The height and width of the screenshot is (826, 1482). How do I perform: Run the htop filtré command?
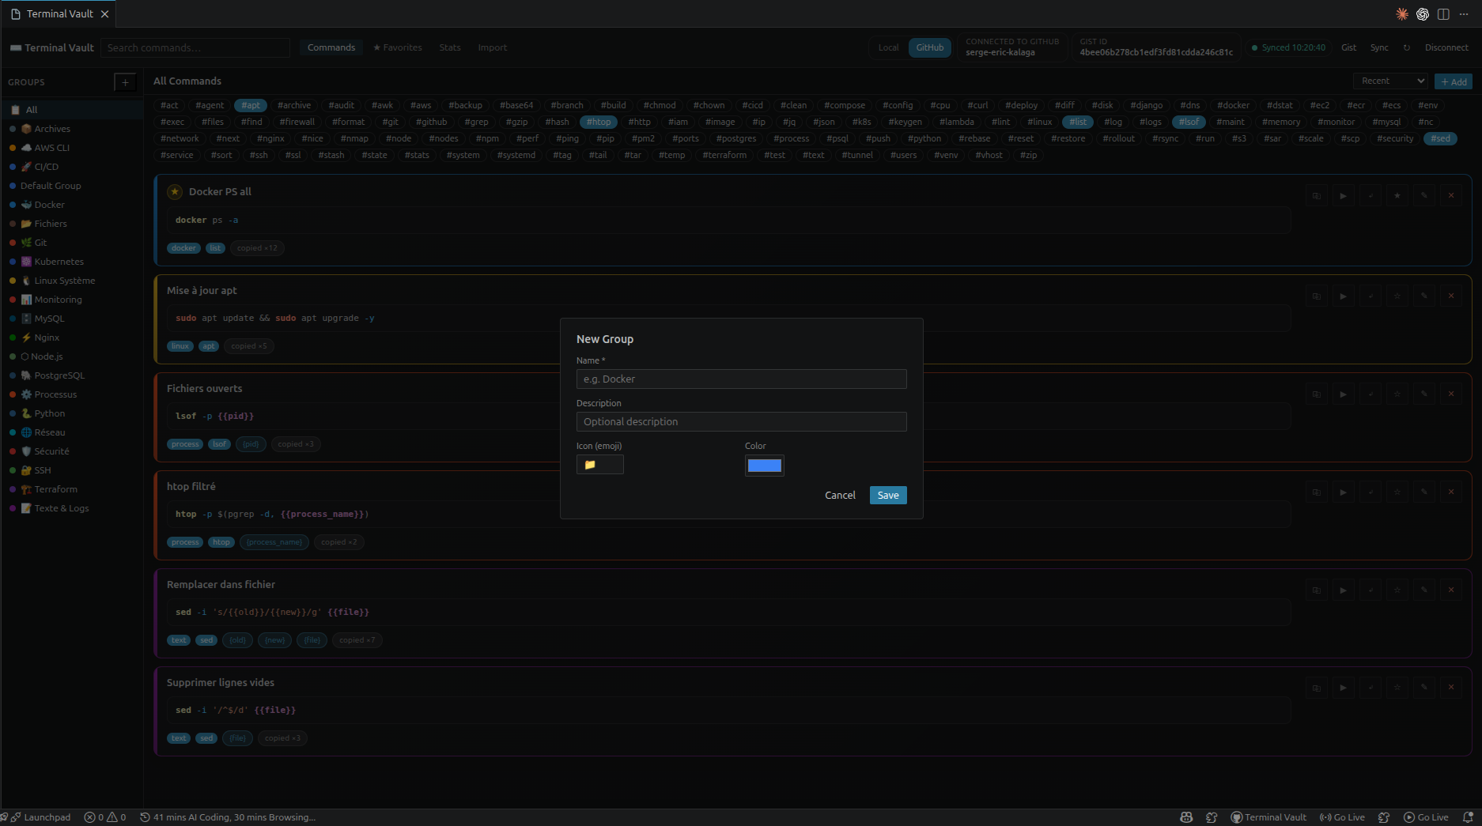[1344, 492]
